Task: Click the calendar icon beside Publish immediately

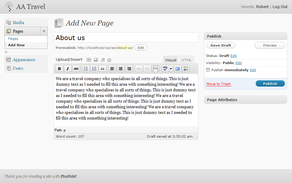Action: [x=208, y=70]
